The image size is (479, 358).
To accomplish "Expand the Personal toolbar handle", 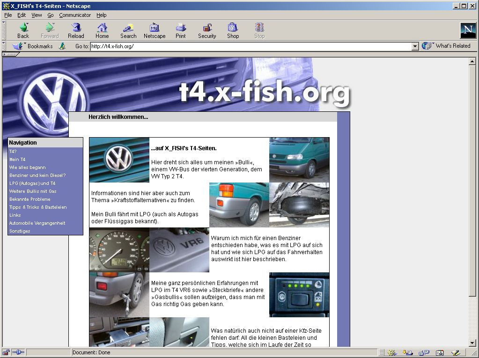I will [x=11, y=54].
